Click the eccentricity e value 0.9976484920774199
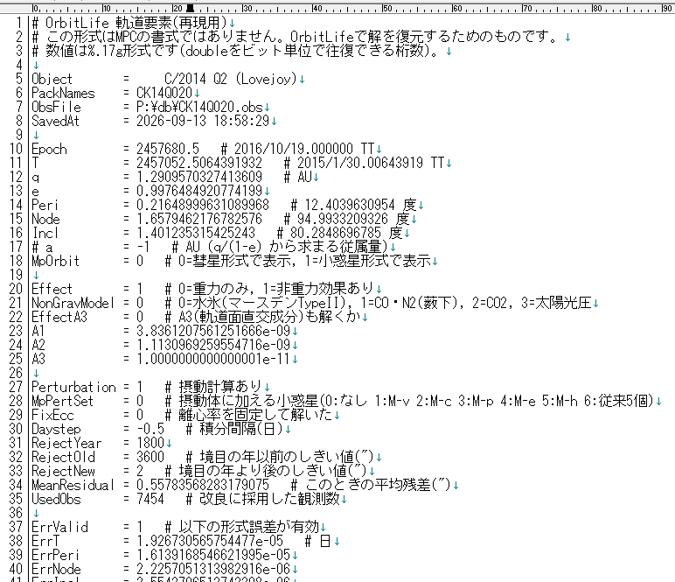The image size is (675, 582). tap(199, 191)
